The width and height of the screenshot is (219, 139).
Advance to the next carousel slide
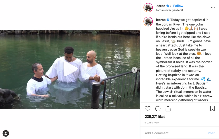point(134,70)
